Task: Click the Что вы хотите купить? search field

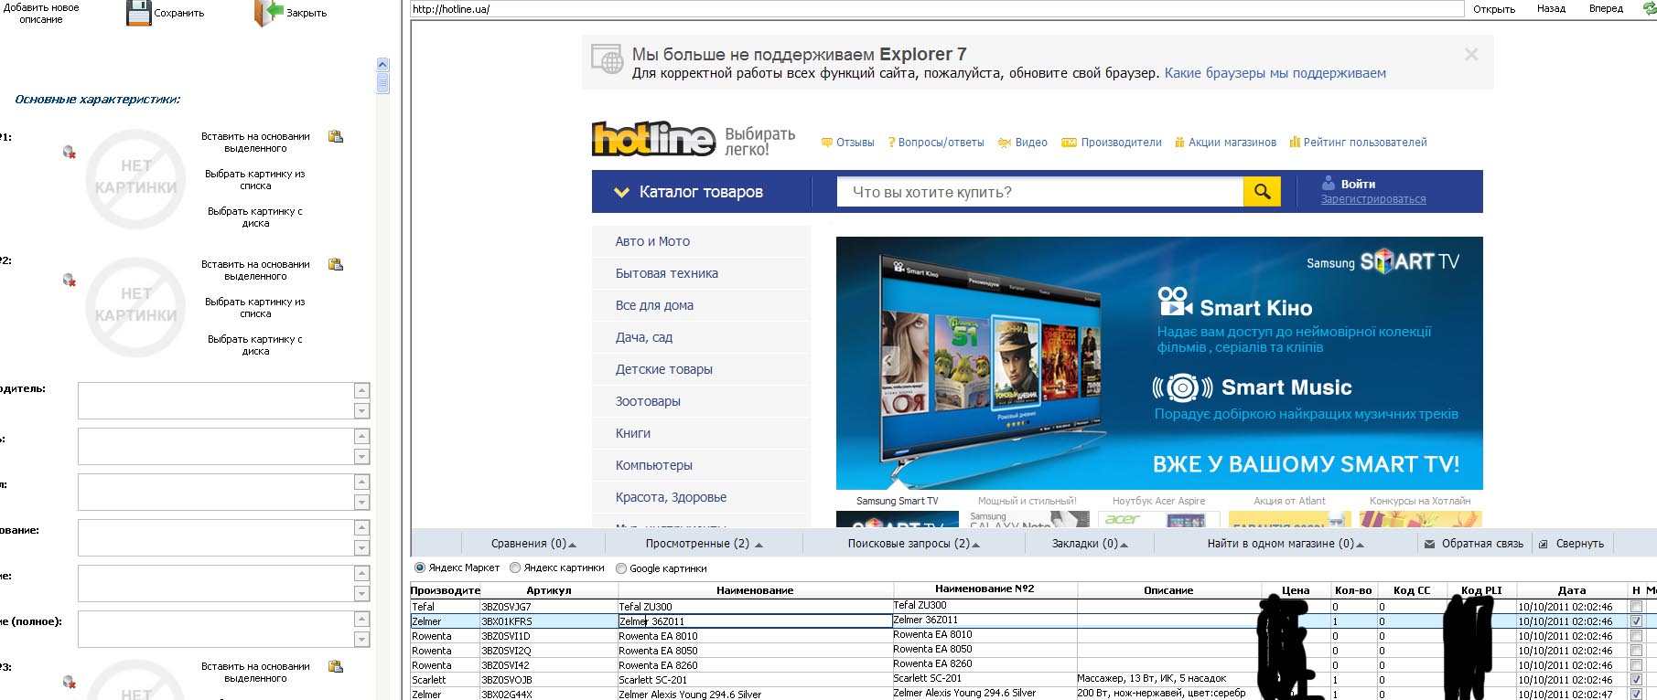Action: coord(1039,192)
